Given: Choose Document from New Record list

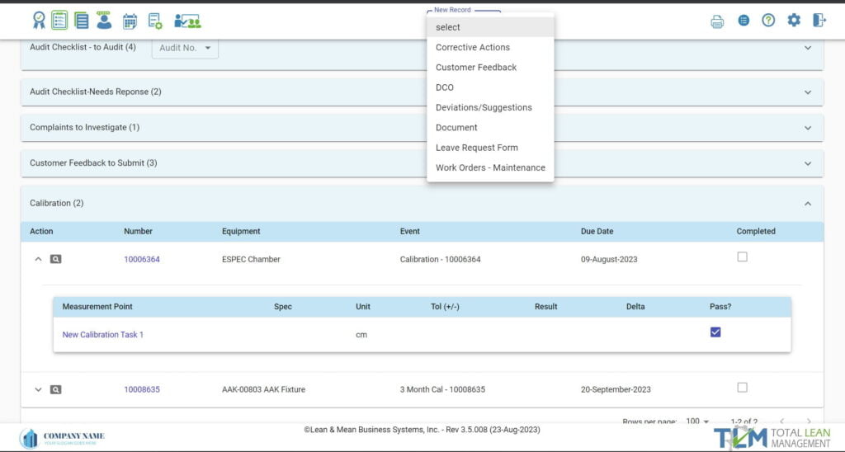Looking at the screenshot, I should (x=490, y=128).
